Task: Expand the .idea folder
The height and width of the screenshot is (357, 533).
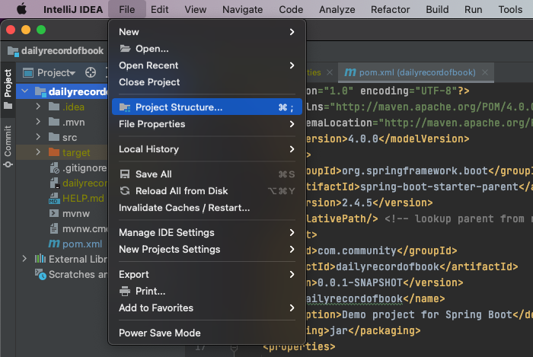Action: pos(38,107)
